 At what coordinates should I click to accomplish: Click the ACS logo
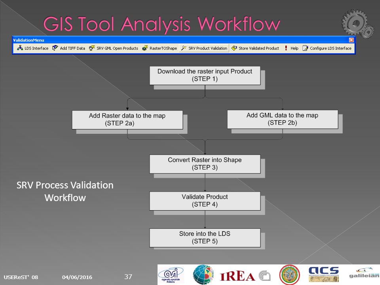[x=323, y=274]
